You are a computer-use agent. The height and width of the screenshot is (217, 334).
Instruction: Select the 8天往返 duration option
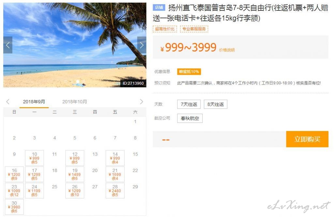point(215,104)
